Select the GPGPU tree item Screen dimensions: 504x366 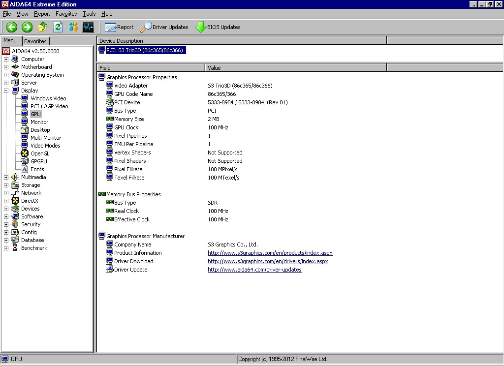(x=39, y=161)
